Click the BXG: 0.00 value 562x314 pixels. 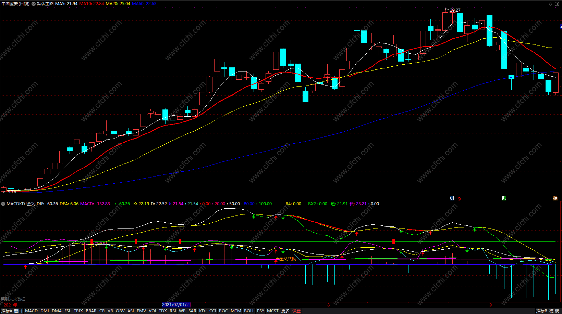pos(318,204)
